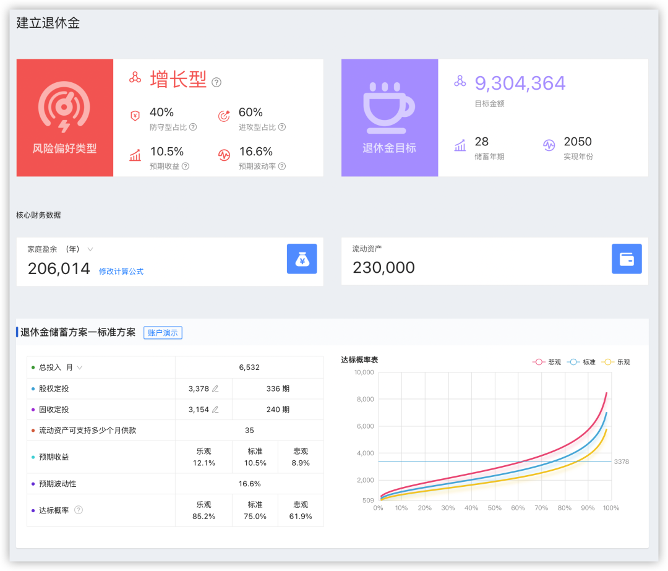The width and height of the screenshot is (668, 571).
Task: Click help icon beside 增长型 title
Action: click(x=216, y=82)
